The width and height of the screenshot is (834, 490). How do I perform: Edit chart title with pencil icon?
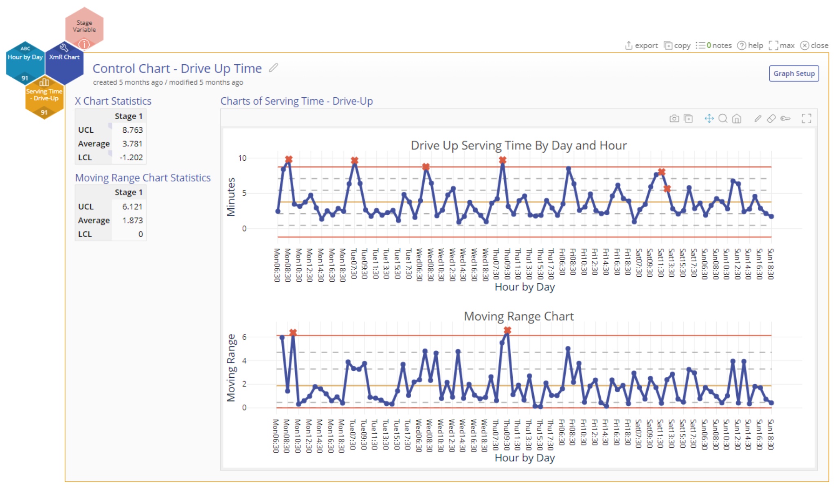pos(273,68)
